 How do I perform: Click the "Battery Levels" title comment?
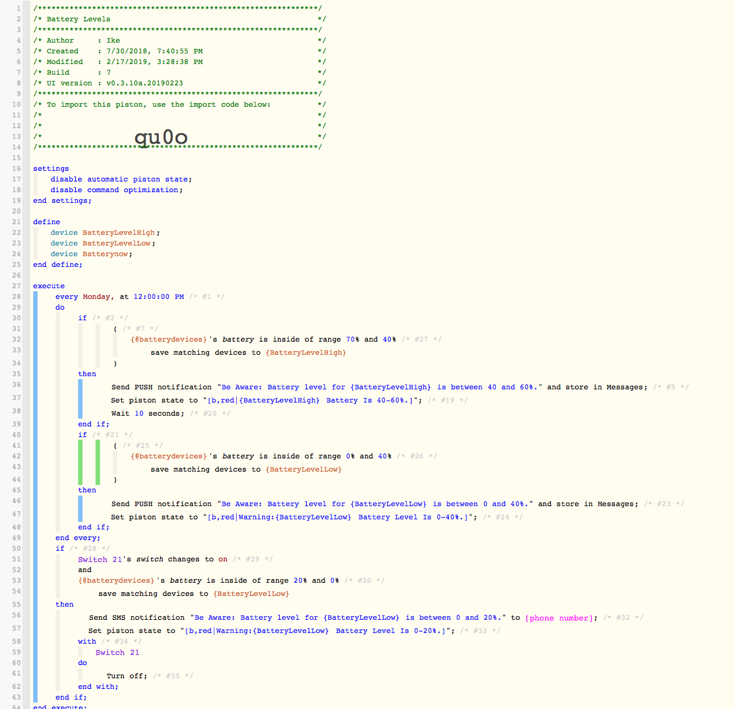[x=78, y=19]
